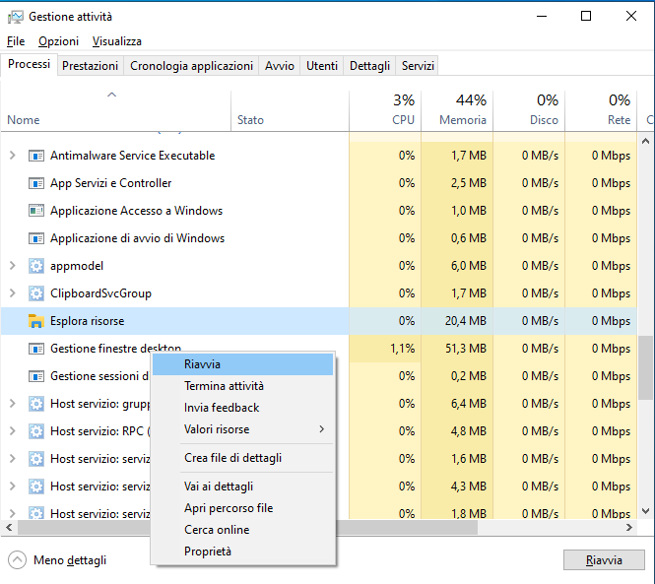Switch to the Prestazioni tab
The height and width of the screenshot is (584, 655).
click(x=91, y=66)
